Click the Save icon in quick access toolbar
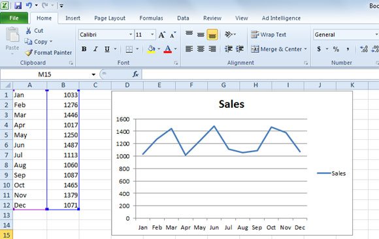This screenshot has width=379, height=239. [18, 5]
